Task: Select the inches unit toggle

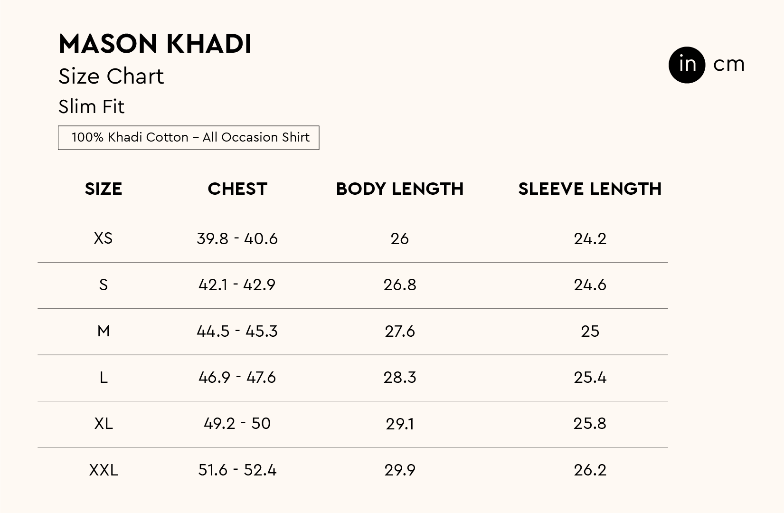Action: click(x=687, y=65)
